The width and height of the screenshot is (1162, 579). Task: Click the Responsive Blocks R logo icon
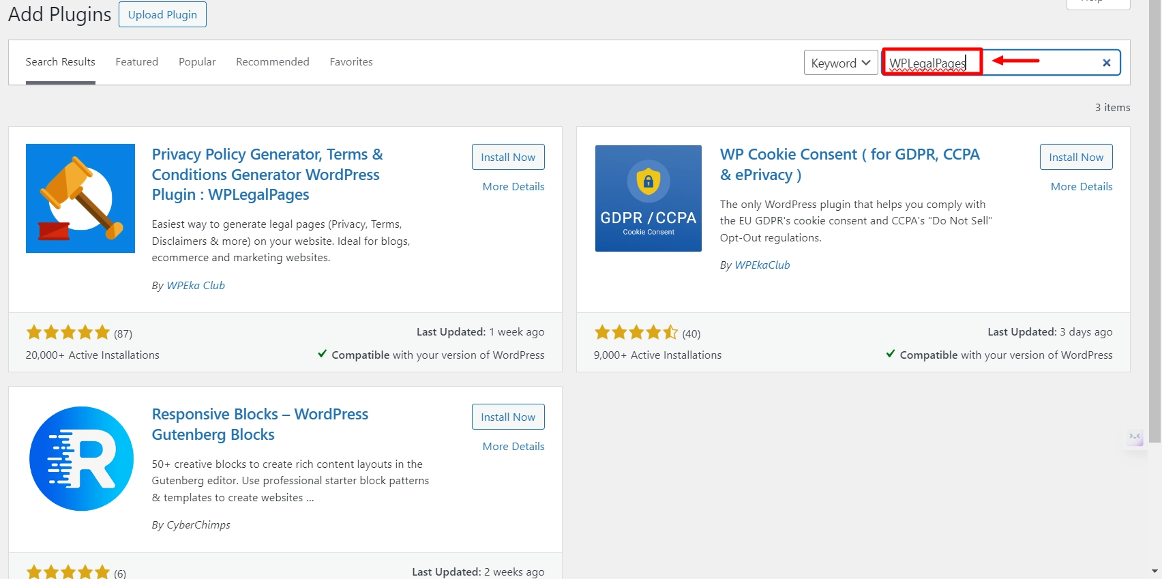click(x=82, y=458)
